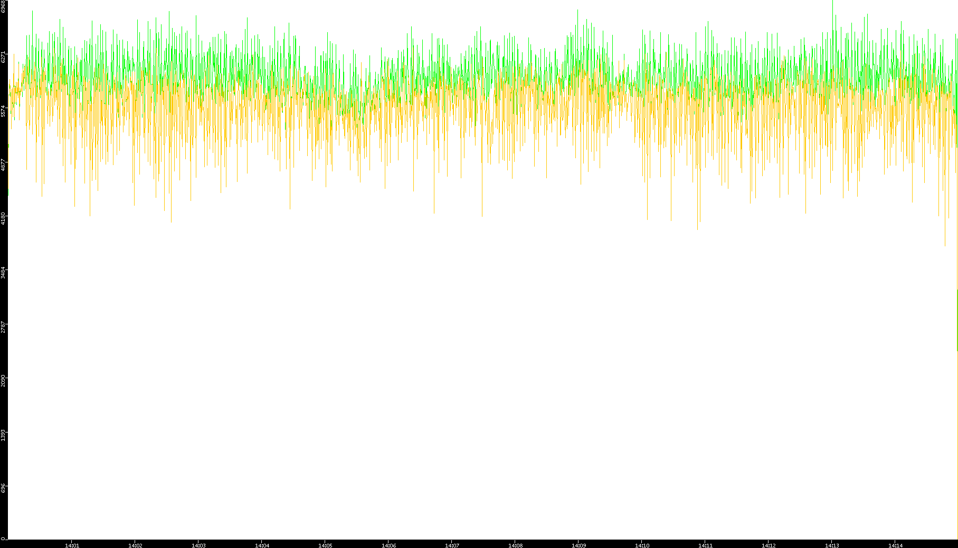Click the 1393 vertical axis label

tap(3, 434)
